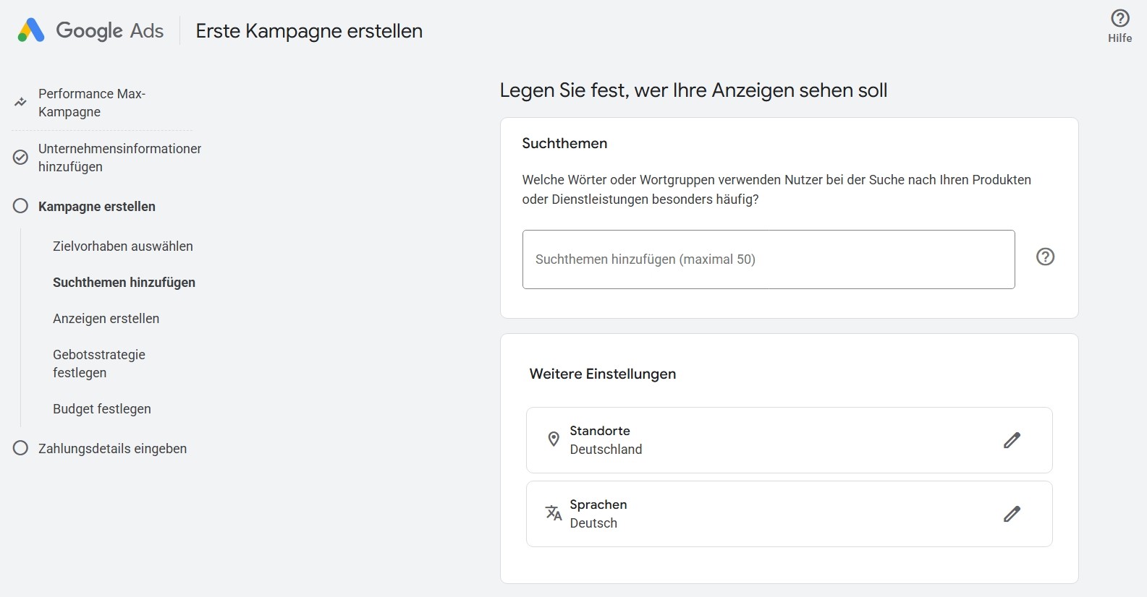Click Performance Max-Kampagne label
Viewport: 1147px width, 597px height.
92,103
